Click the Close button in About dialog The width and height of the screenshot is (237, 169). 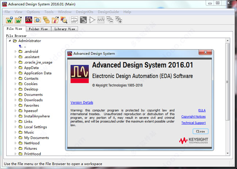201,131
